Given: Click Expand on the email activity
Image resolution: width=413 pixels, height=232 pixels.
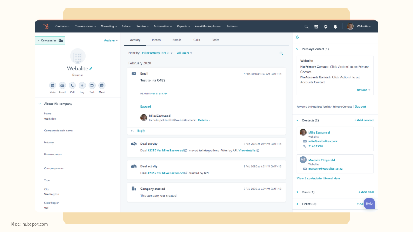Looking at the screenshot, I should click(146, 107).
